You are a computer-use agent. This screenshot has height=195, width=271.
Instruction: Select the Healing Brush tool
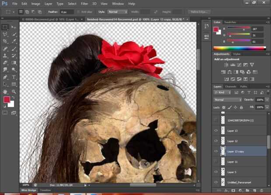[5, 49]
